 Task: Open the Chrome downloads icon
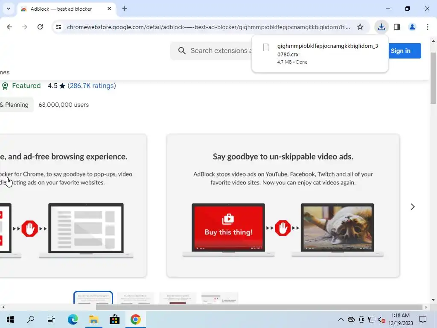point(381,27)
